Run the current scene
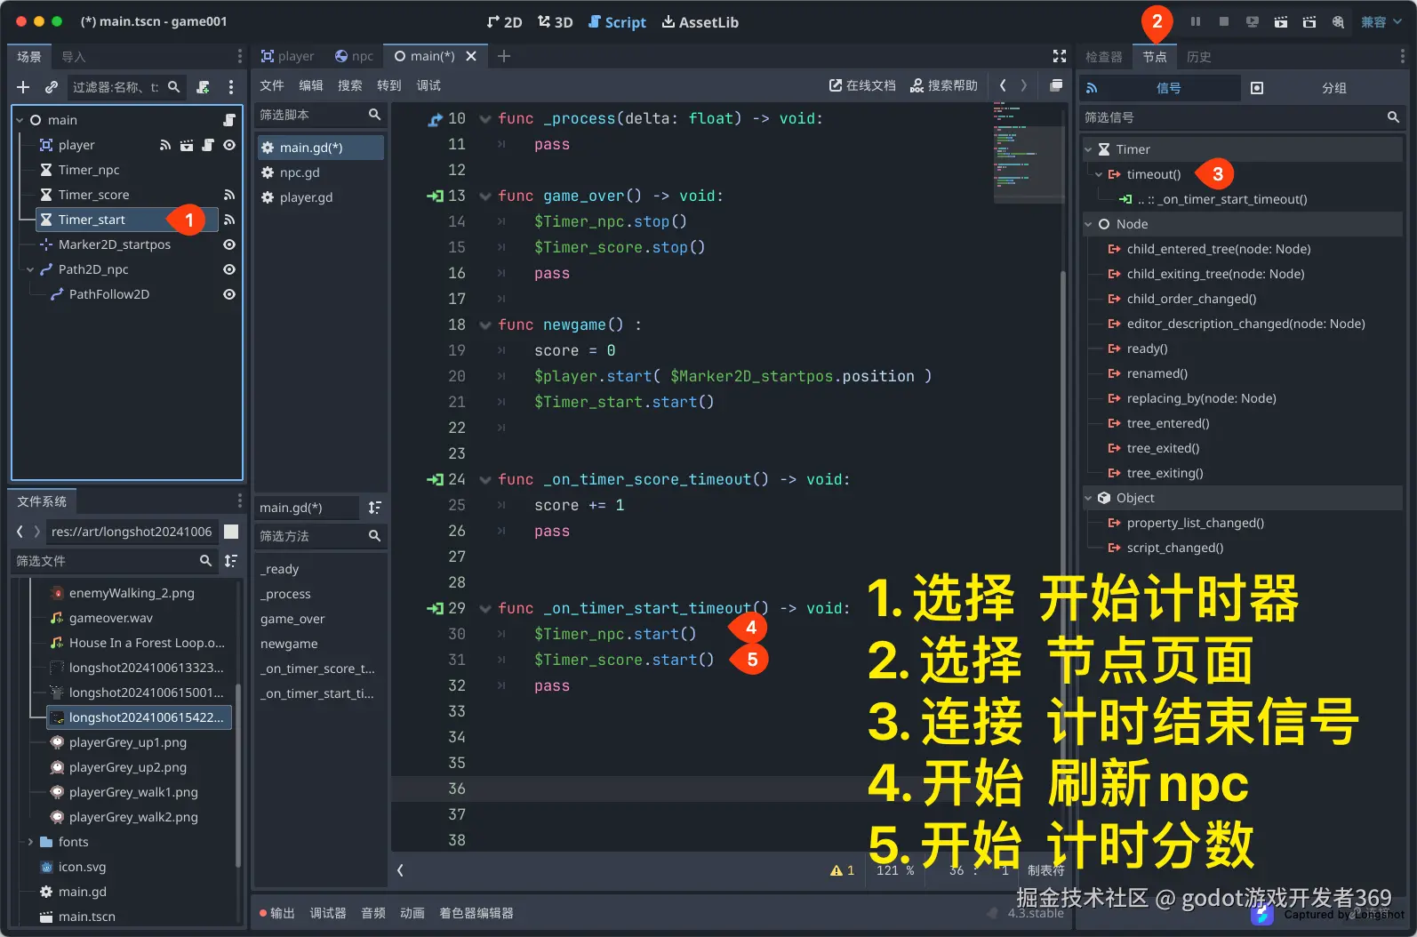The width and height of the screenshot is (1417, 937). click(1281, 21)
